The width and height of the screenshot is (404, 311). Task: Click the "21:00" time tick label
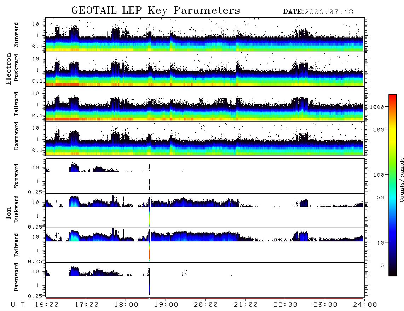246,305
